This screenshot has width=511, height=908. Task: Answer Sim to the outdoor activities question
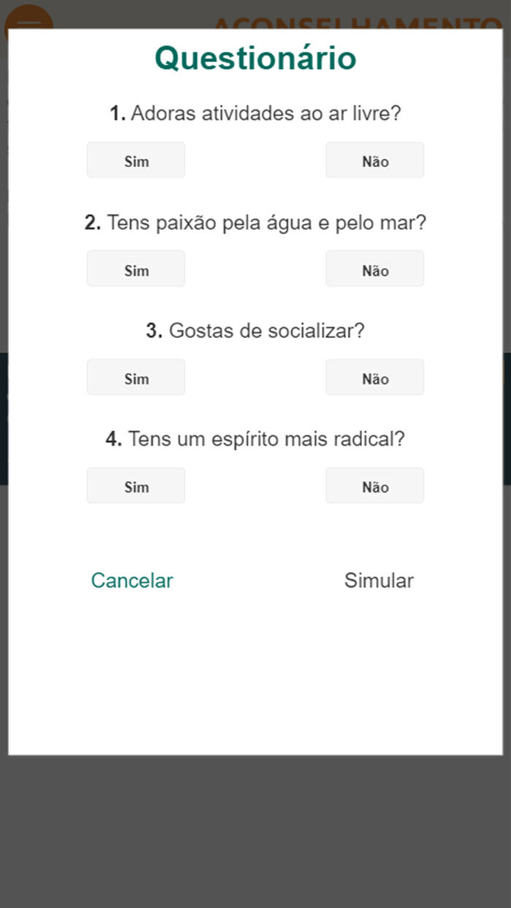[135, 160]
